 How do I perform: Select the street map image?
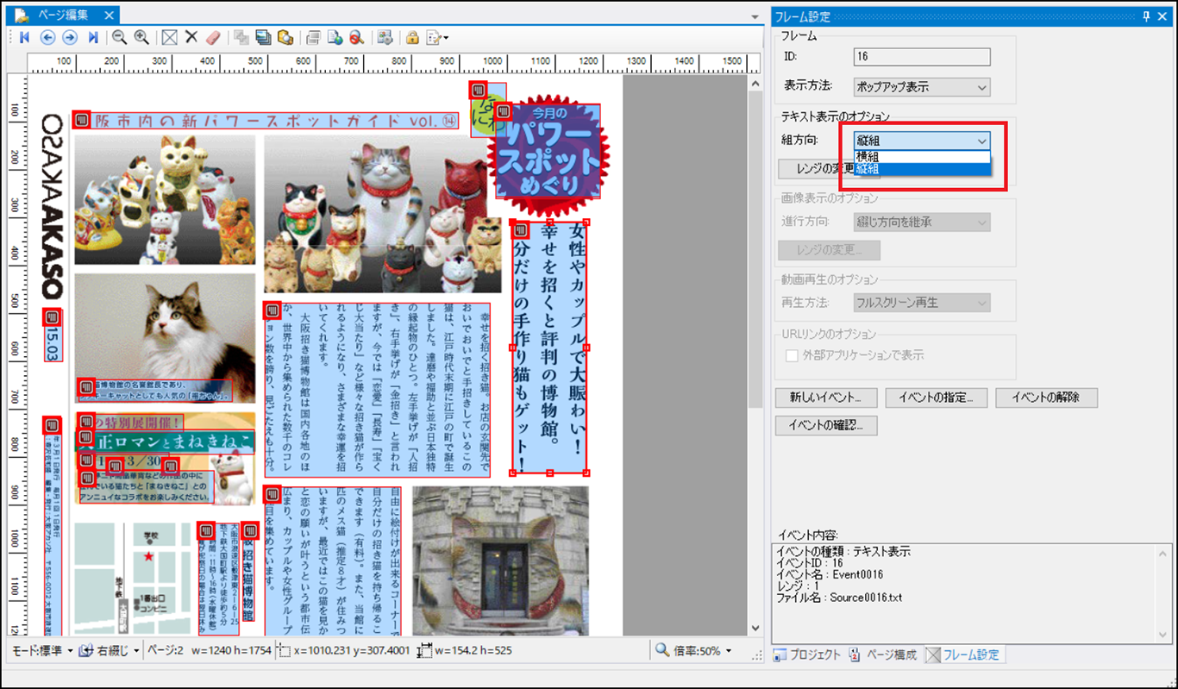132,579
